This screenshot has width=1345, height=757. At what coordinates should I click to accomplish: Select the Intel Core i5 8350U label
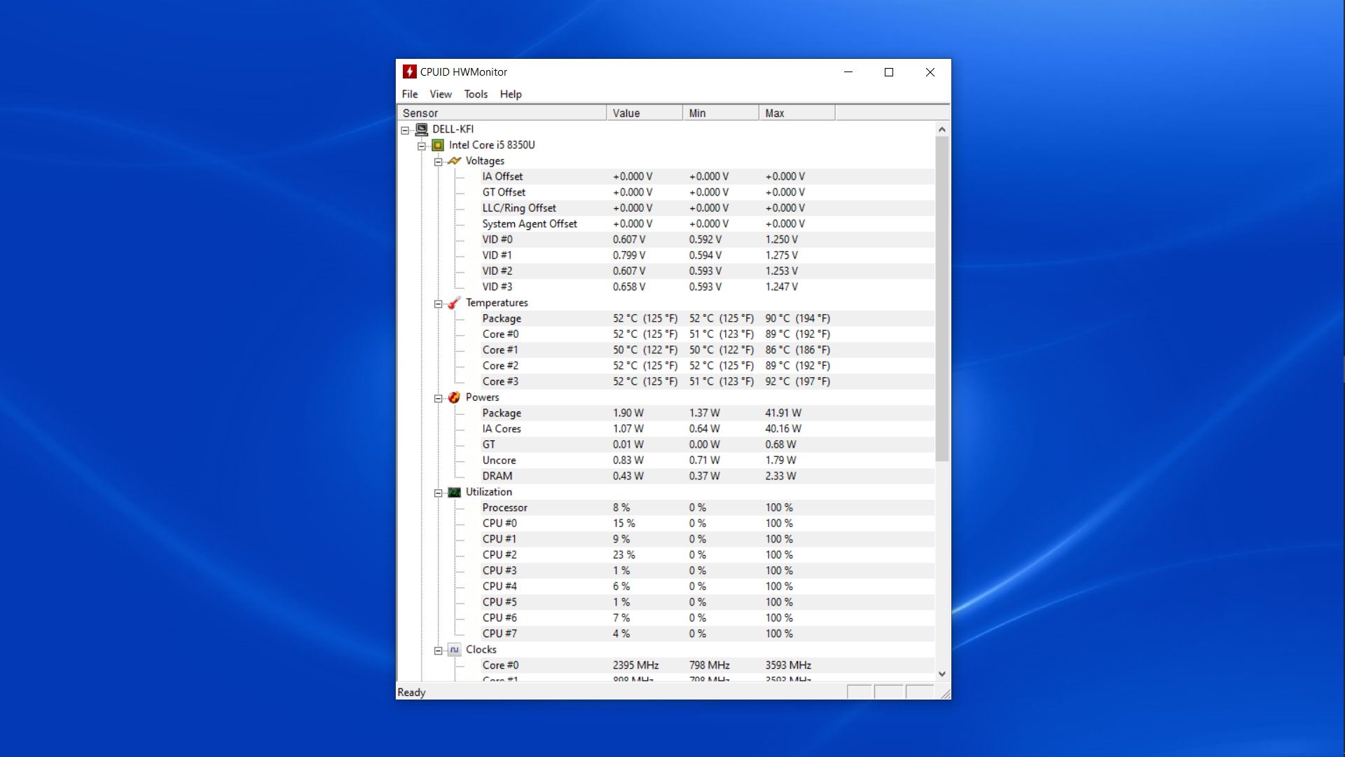492,145
